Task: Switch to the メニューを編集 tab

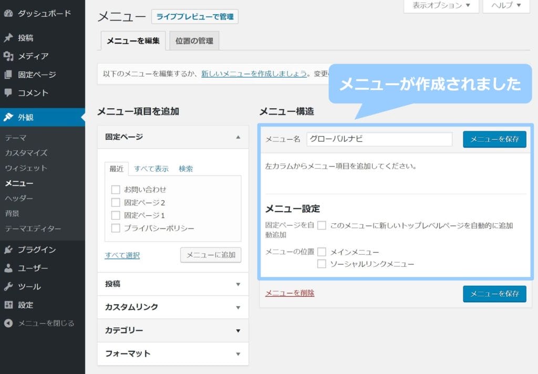Action: [x=133, y=41]
